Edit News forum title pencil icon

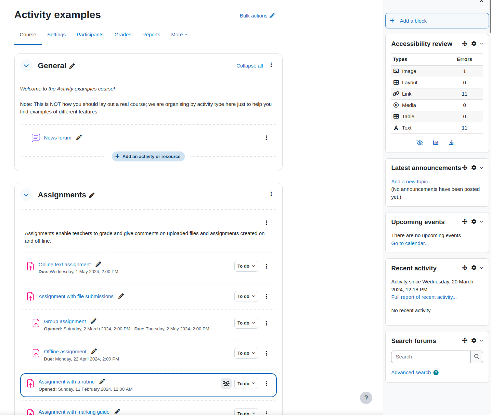79,137
